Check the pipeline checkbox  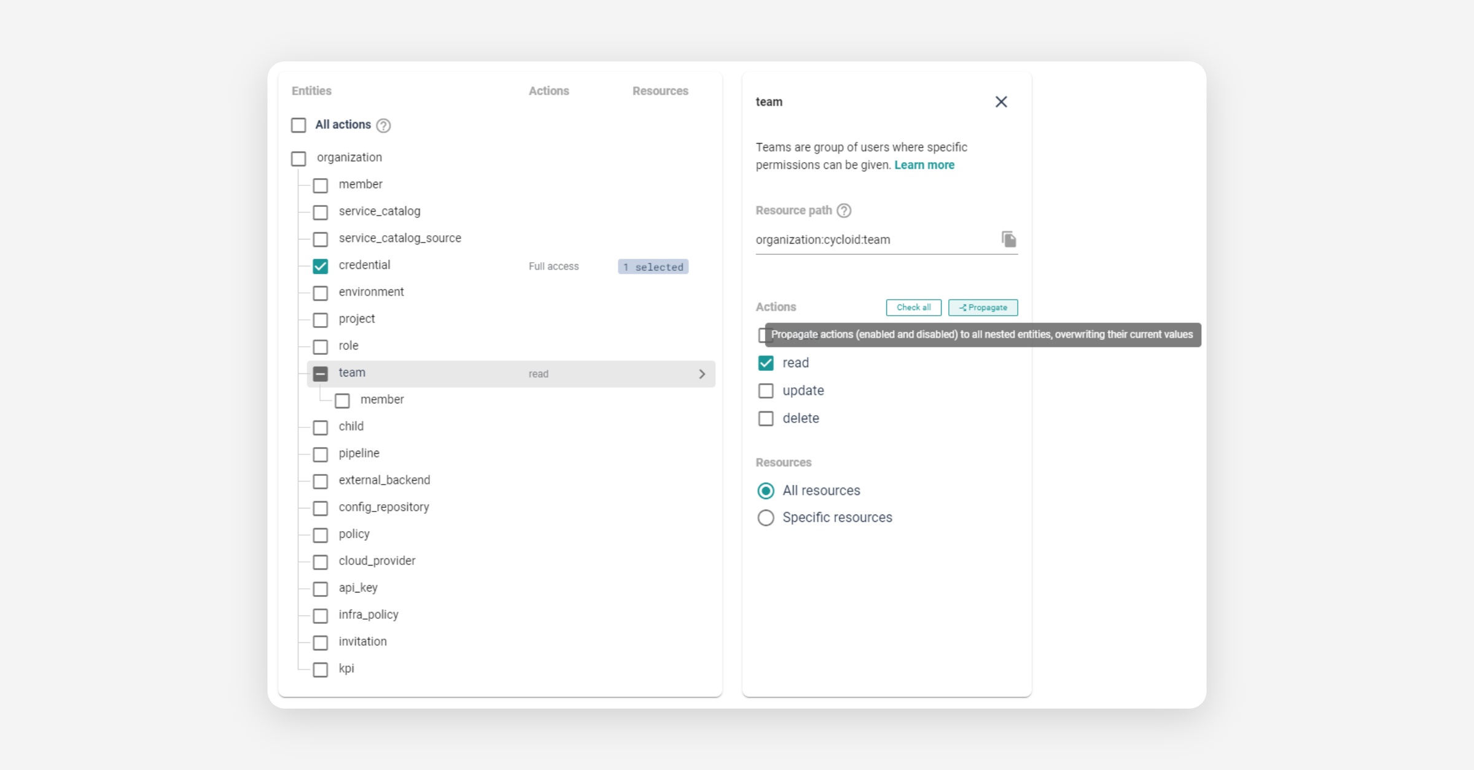point(321,454)
